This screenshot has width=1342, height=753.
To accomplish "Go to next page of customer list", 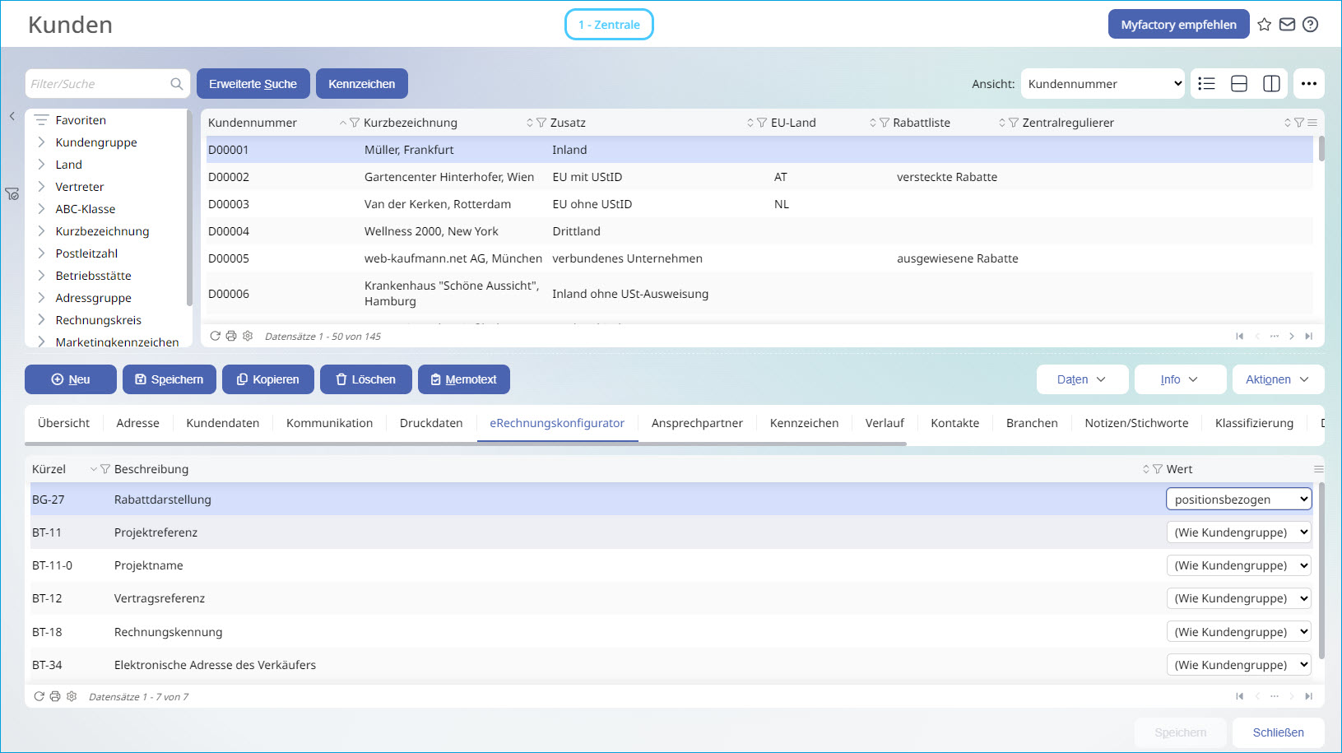I will click(x=1292, y=336).
